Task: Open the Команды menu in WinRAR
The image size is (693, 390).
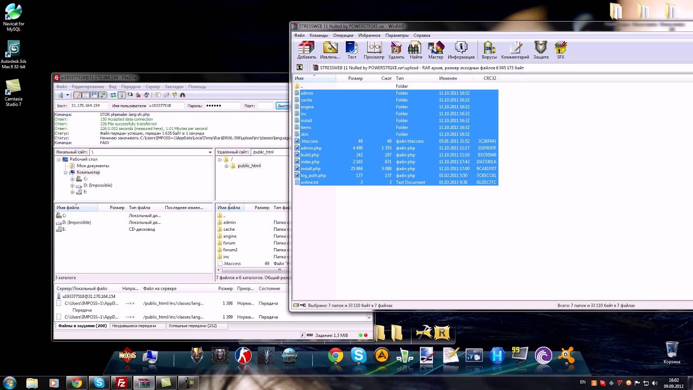Action: coord(319,35)
